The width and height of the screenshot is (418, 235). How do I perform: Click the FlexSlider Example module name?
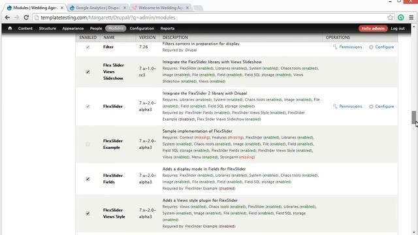coord(113,144)
